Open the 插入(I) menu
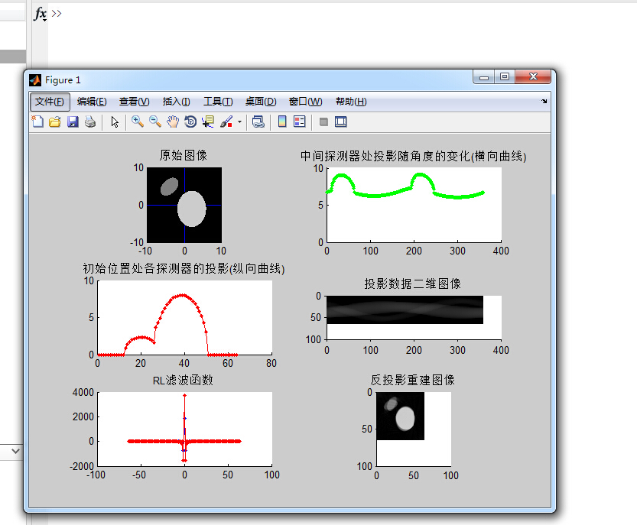This screenshot has height=525, width=637. (177, 102)
